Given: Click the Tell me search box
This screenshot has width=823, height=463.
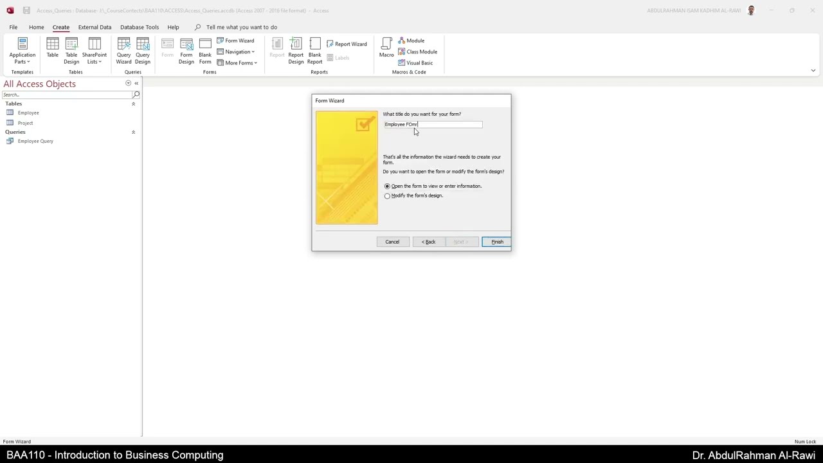Looking at the screenshot, I should (x=242, y=27).
